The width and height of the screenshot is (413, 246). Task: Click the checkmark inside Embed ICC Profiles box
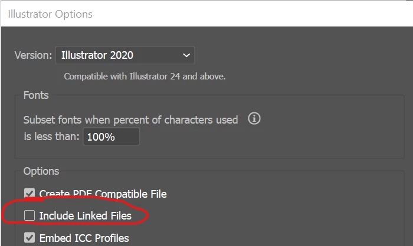click(29, 238)
